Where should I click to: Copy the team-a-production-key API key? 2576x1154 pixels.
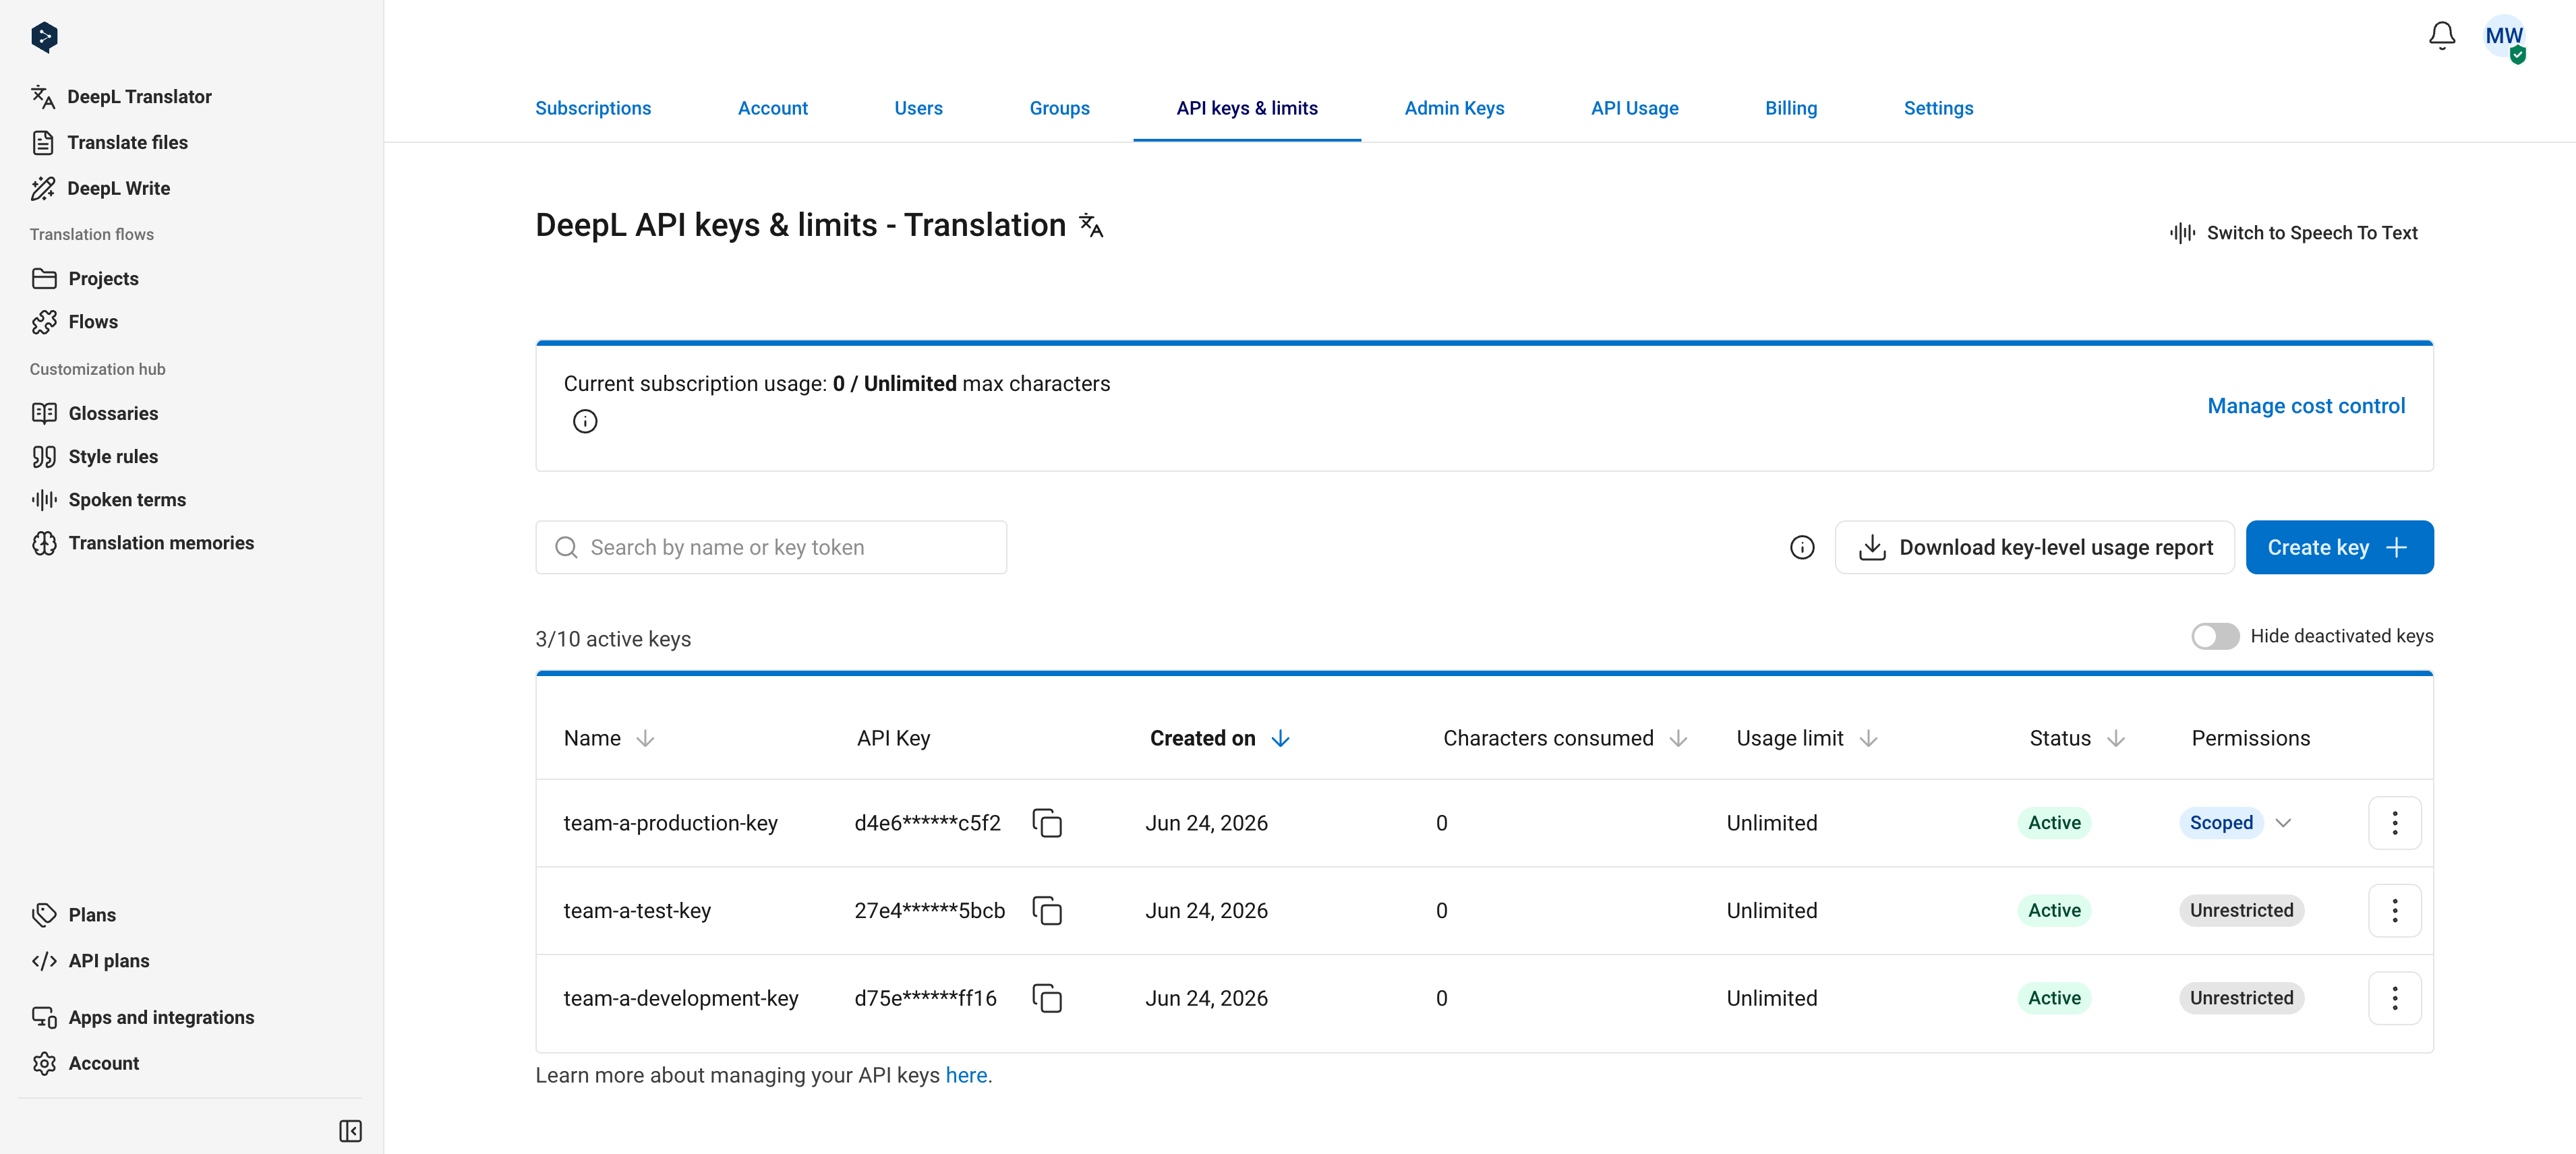pyautogui.click(x=1046, y=823)
